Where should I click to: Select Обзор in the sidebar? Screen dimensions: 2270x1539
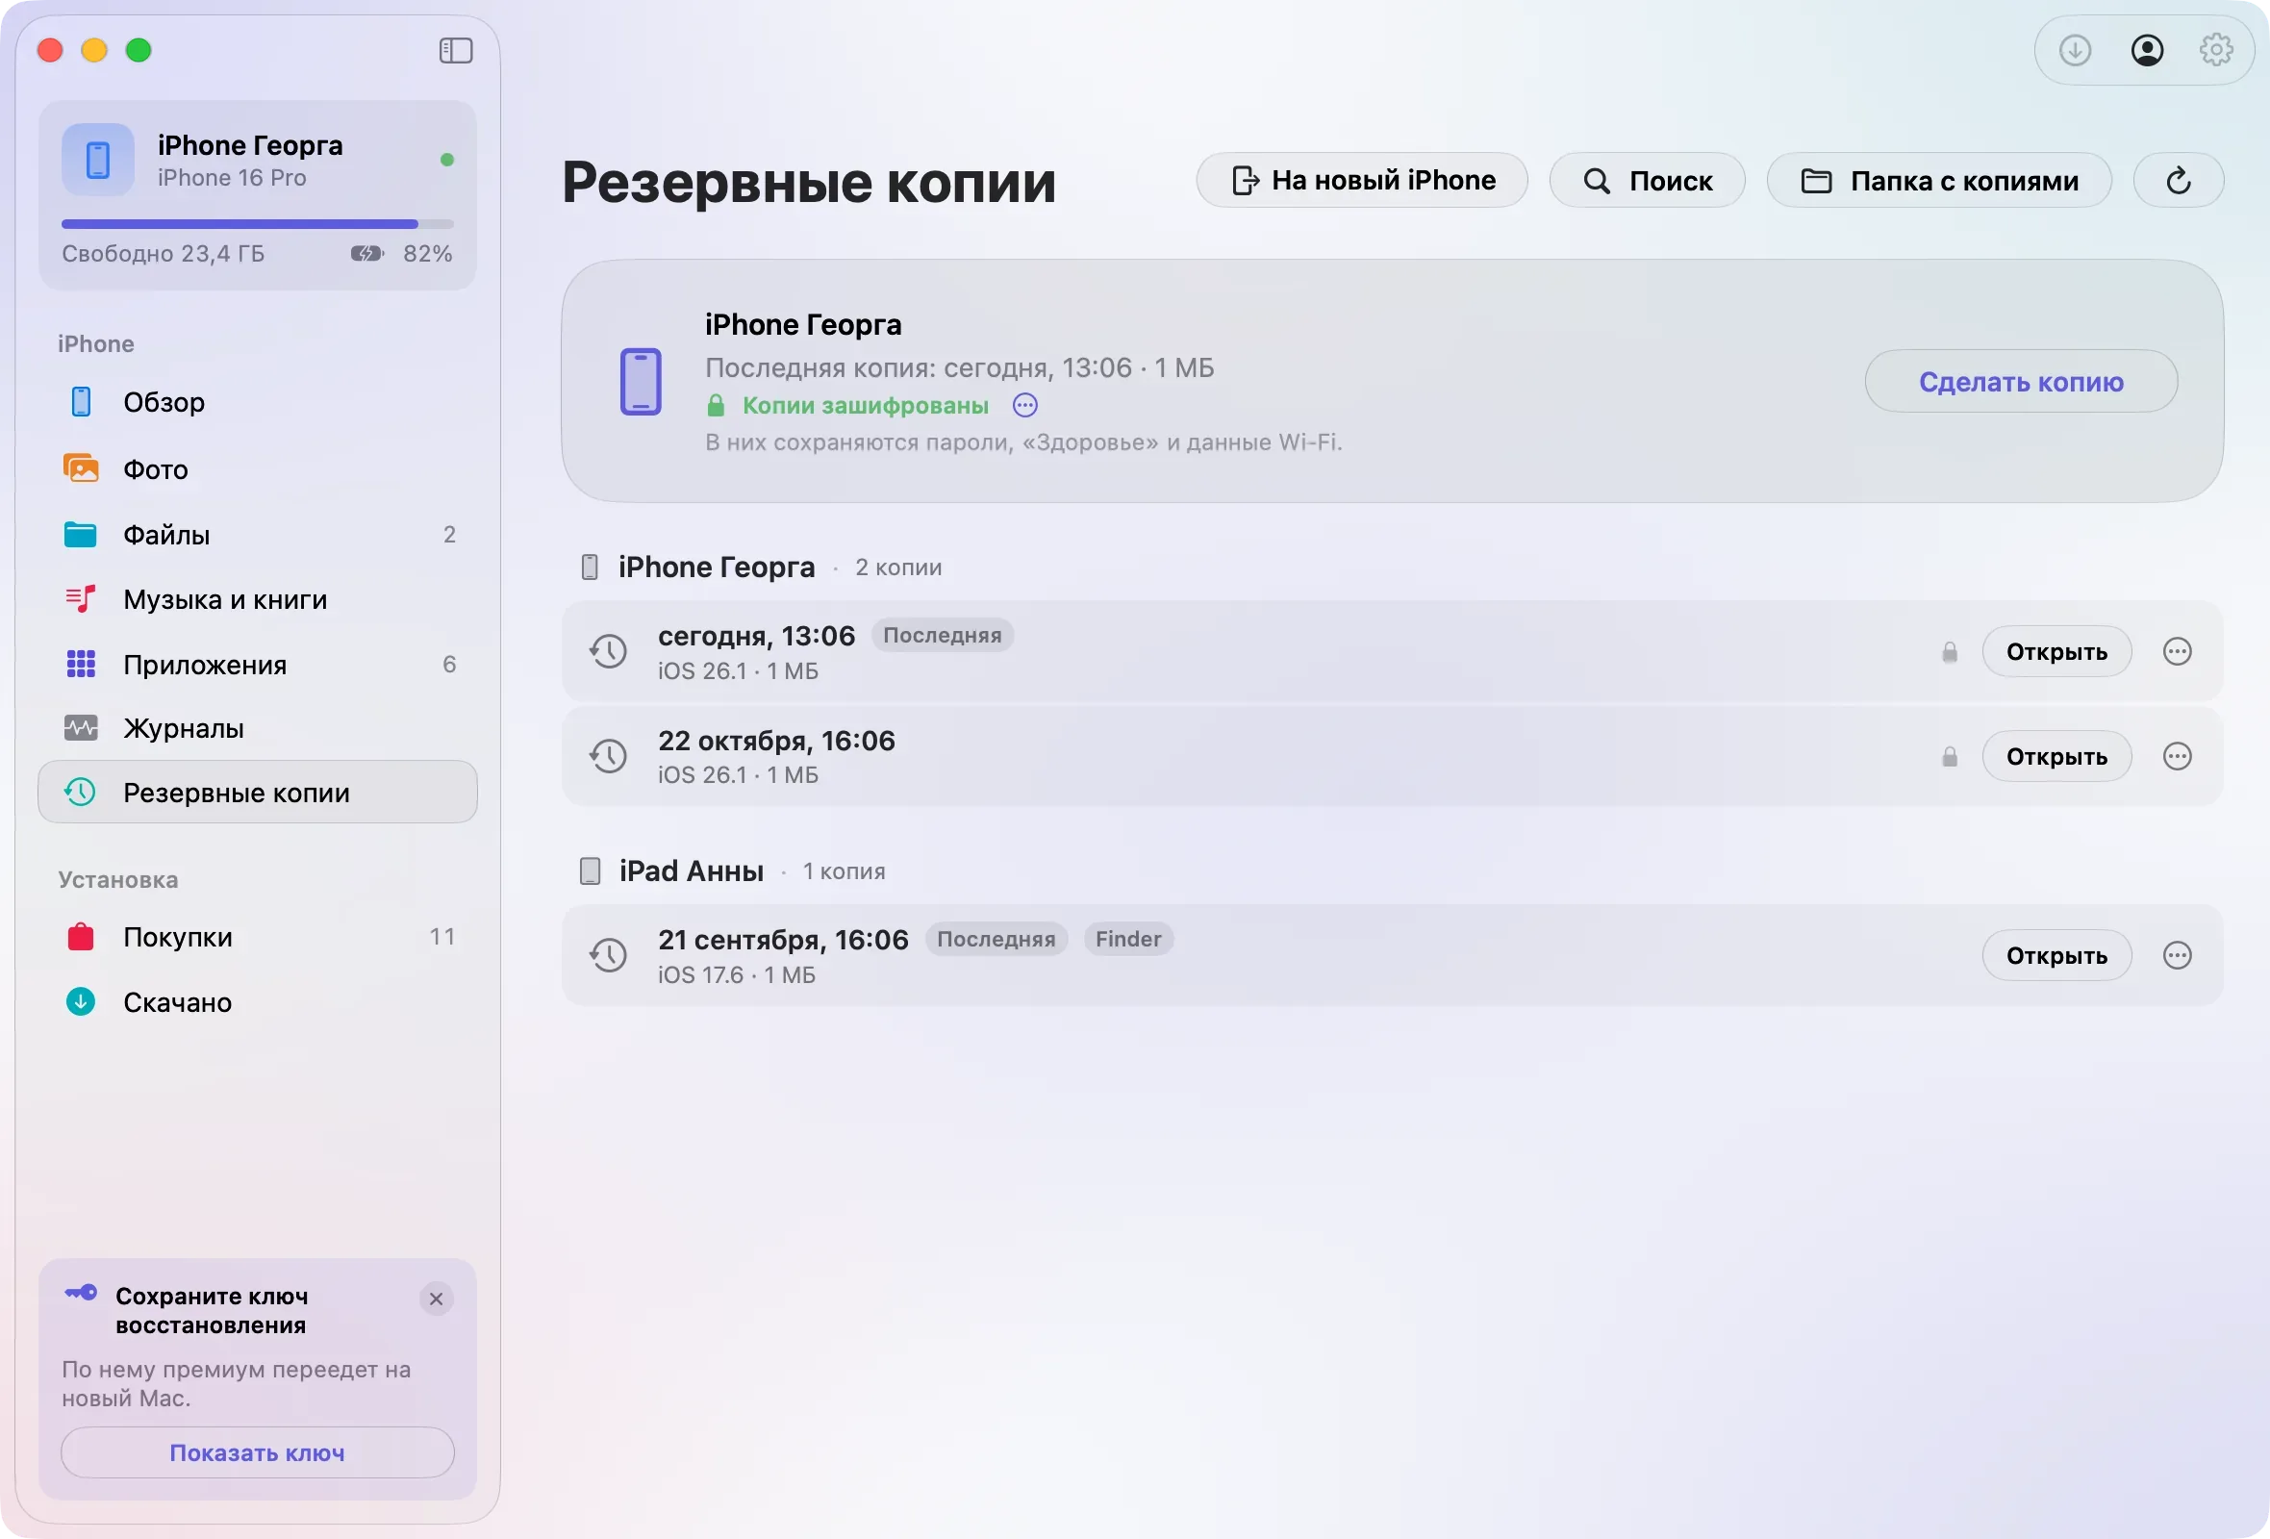tap(258, 402)
